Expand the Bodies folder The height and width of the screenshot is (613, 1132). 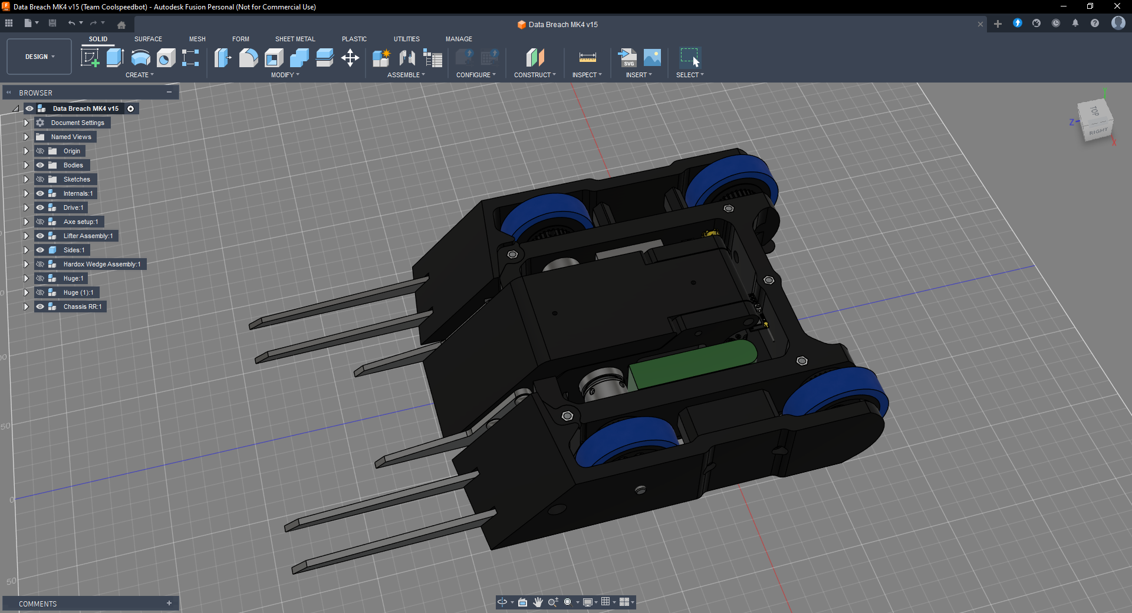coord(26,165)
